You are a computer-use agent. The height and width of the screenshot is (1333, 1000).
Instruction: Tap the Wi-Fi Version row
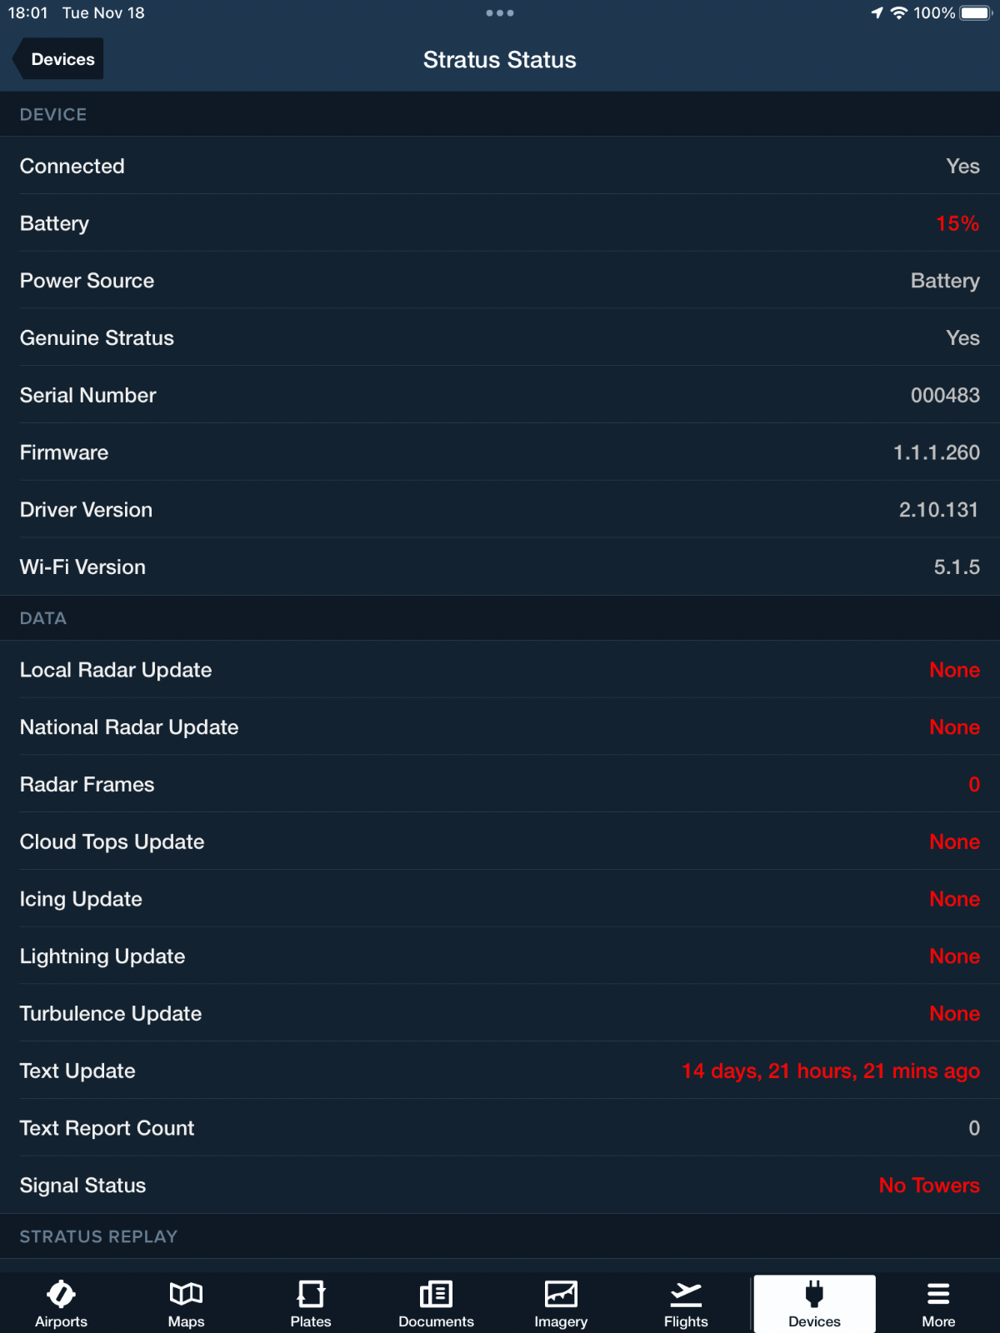coord(500,567)
